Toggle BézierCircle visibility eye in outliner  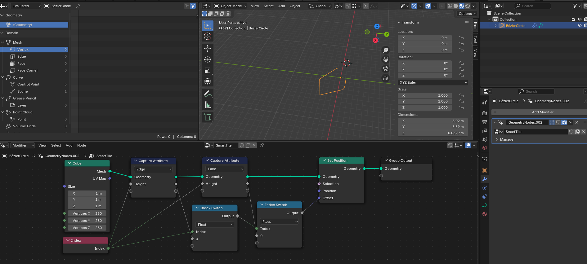pos(579,26)
